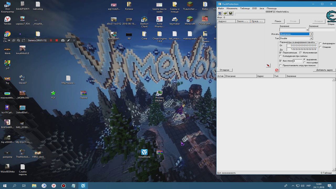Viewport: 336px width, 189px height.
Task: Pause the screen recording
Action: click(x=51, y=40)
